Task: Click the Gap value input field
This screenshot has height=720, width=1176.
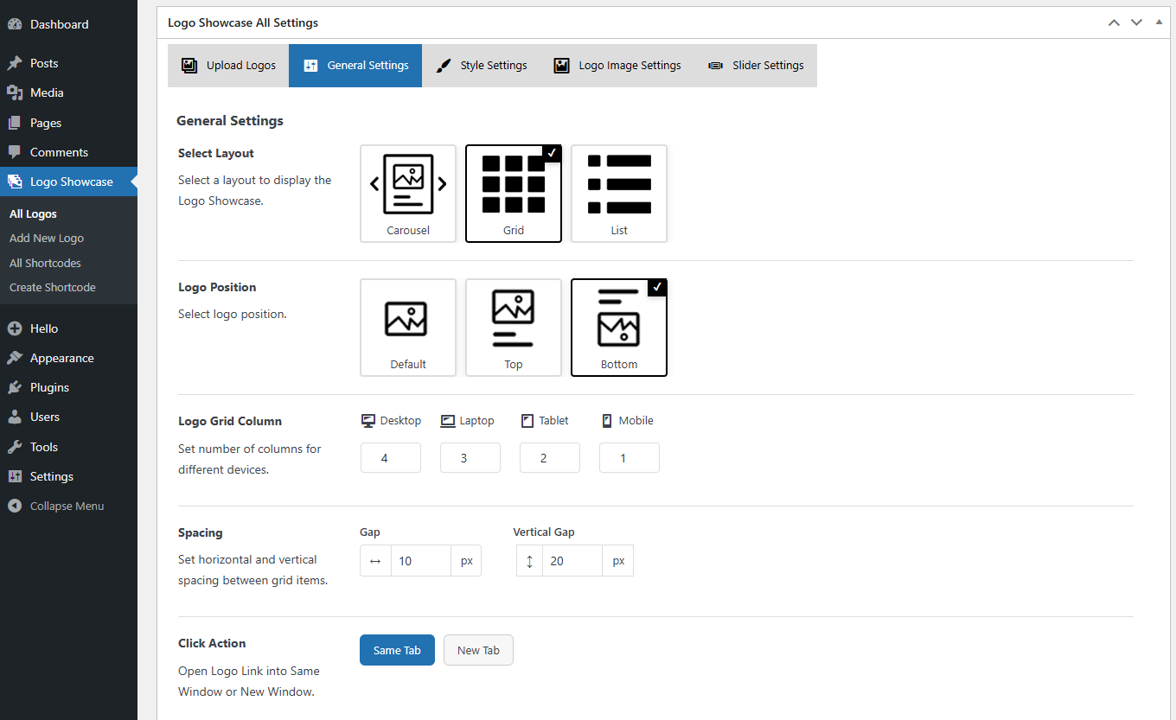Action: tap(421, 561)
